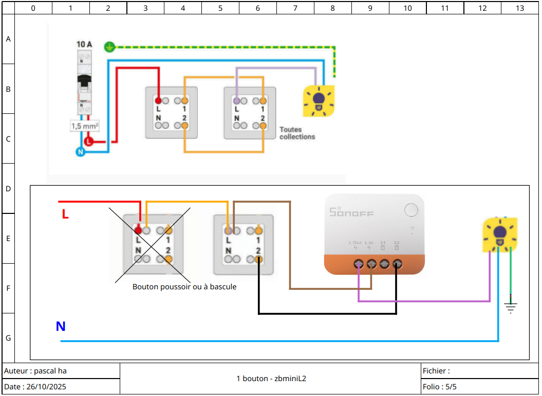Click the Sonoff module image
The image size is (542, 396).
(375, 234)
